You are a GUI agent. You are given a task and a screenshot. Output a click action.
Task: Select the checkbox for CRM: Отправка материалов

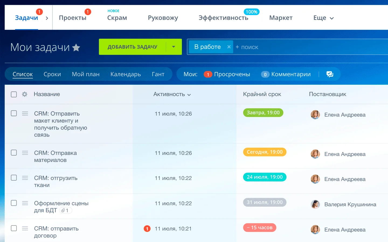coord(14,153)
